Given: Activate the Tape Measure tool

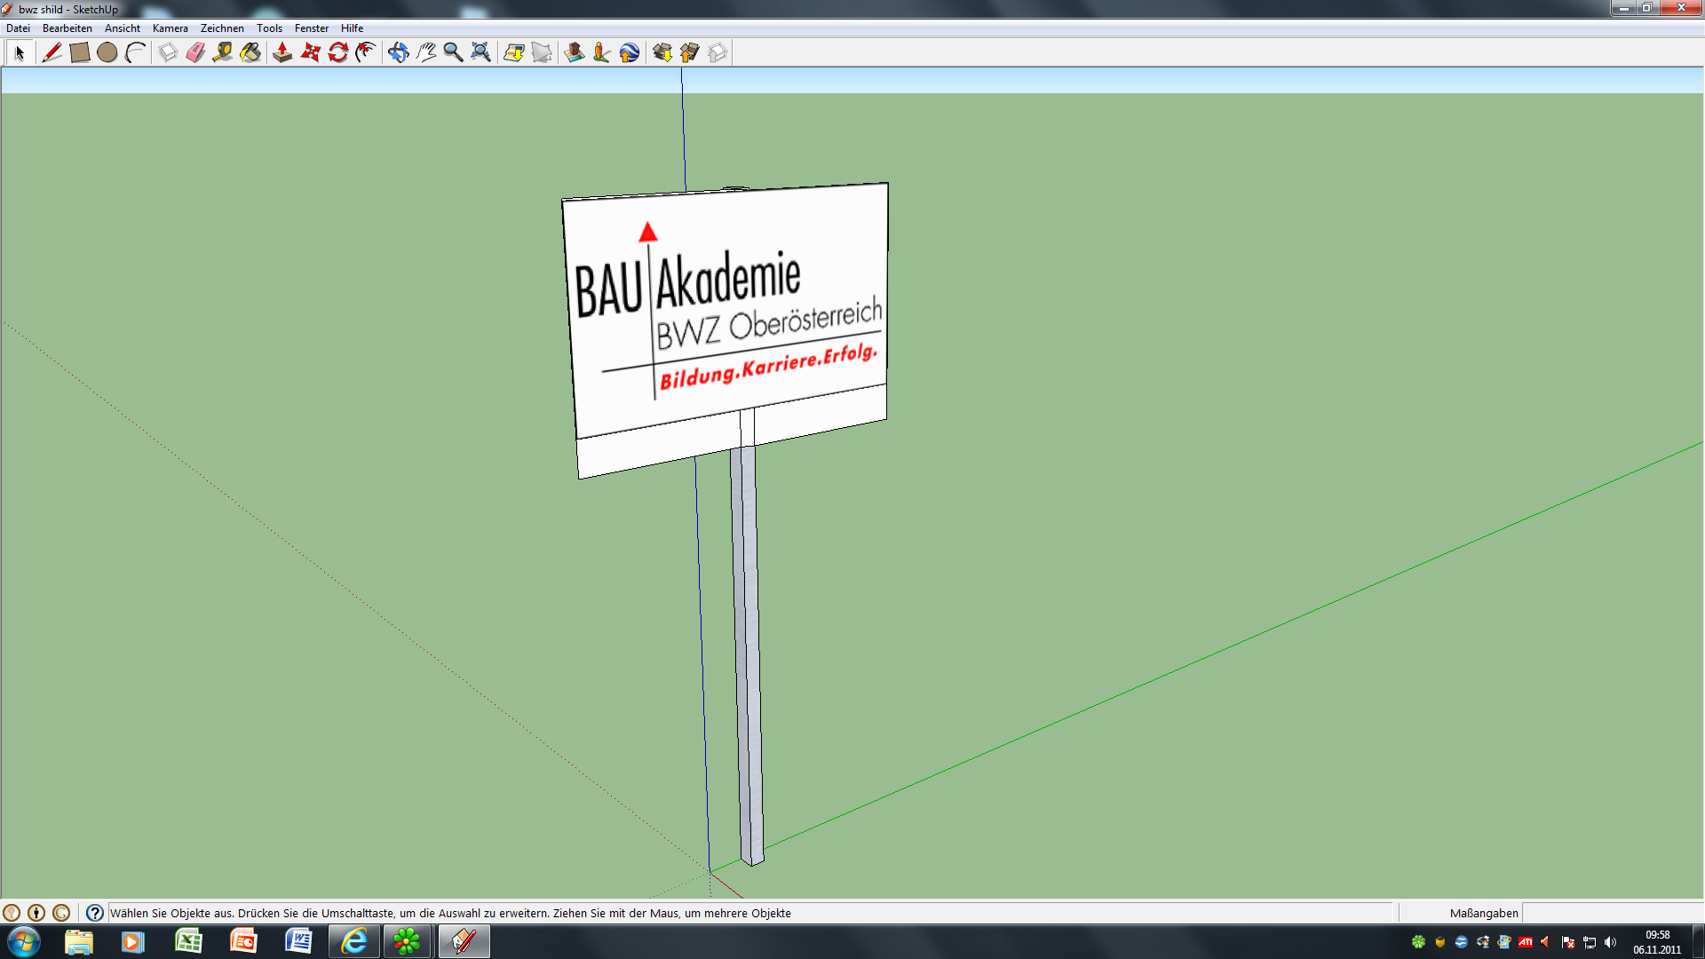Looking at the screenshot, I should (x=223, y=53).
